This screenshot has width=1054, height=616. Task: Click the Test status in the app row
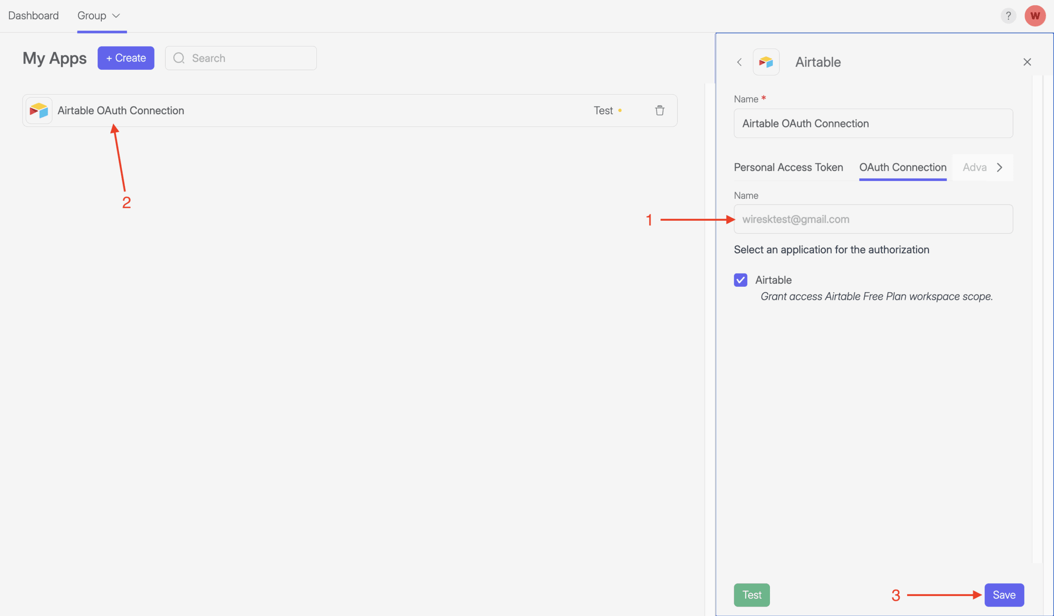point(603,110)
